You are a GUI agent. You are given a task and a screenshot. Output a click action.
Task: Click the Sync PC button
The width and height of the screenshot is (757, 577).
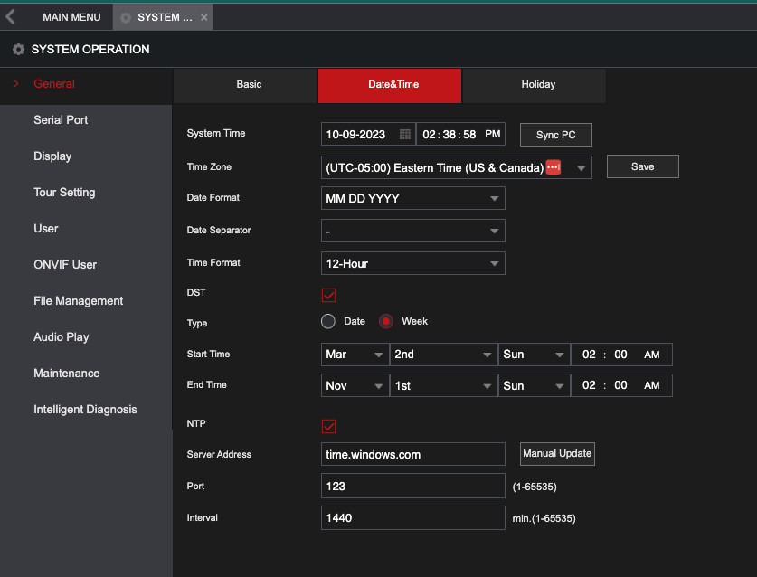555,134
